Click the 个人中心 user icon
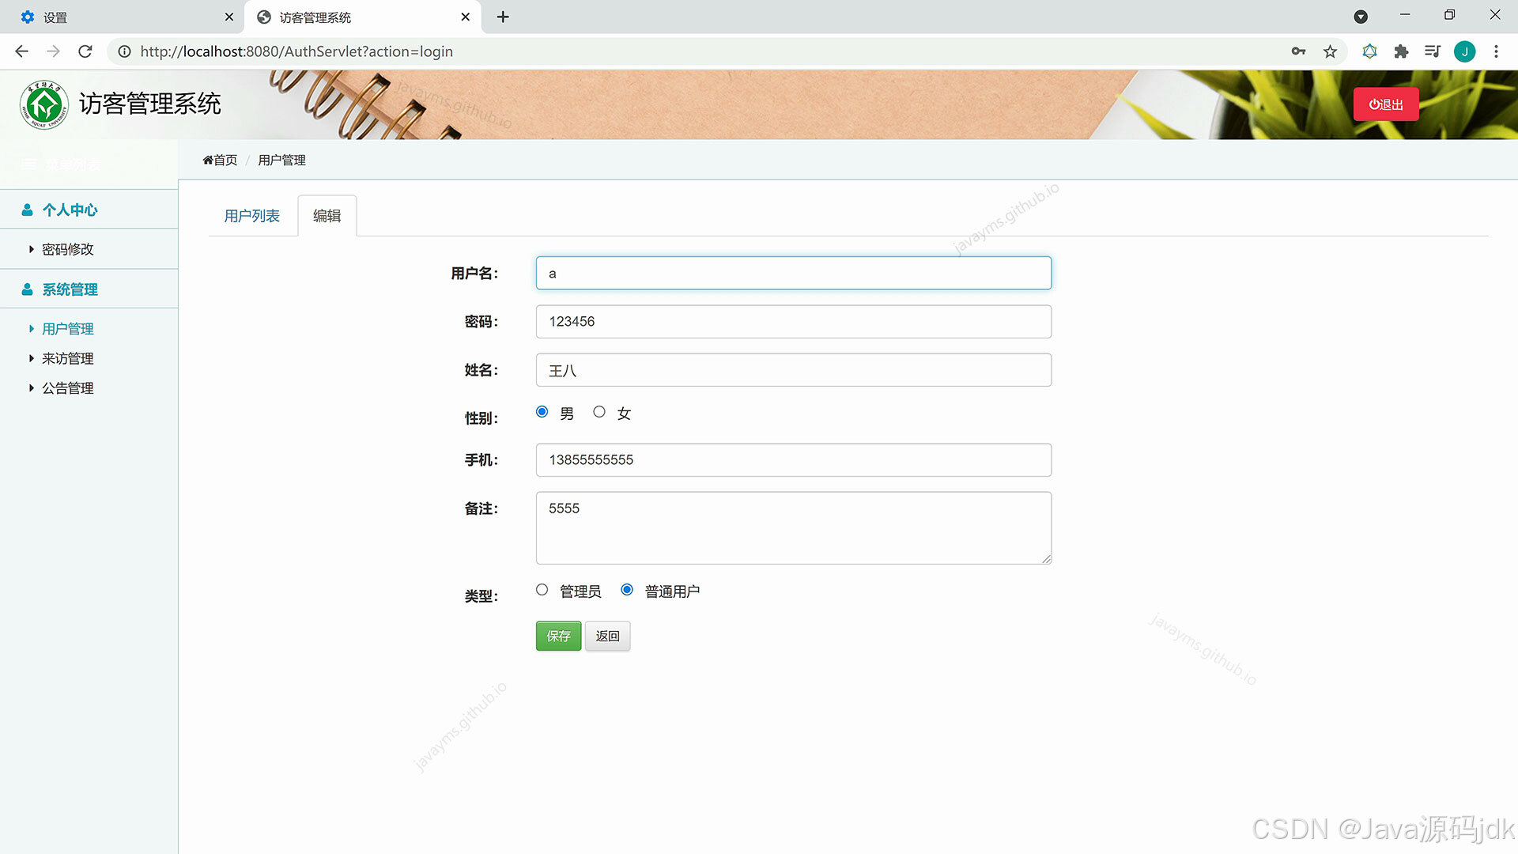Viewport: 1518px width, 854px height. (x=27, y=210)
